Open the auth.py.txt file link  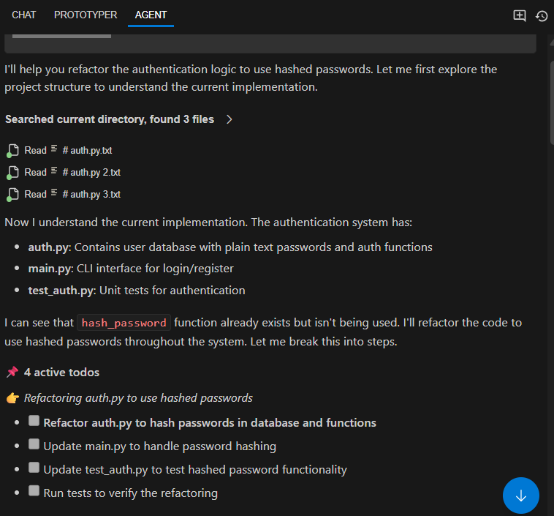coord(87,151)
